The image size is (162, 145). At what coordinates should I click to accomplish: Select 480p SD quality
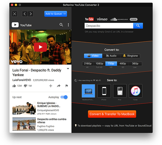point(123,64)
